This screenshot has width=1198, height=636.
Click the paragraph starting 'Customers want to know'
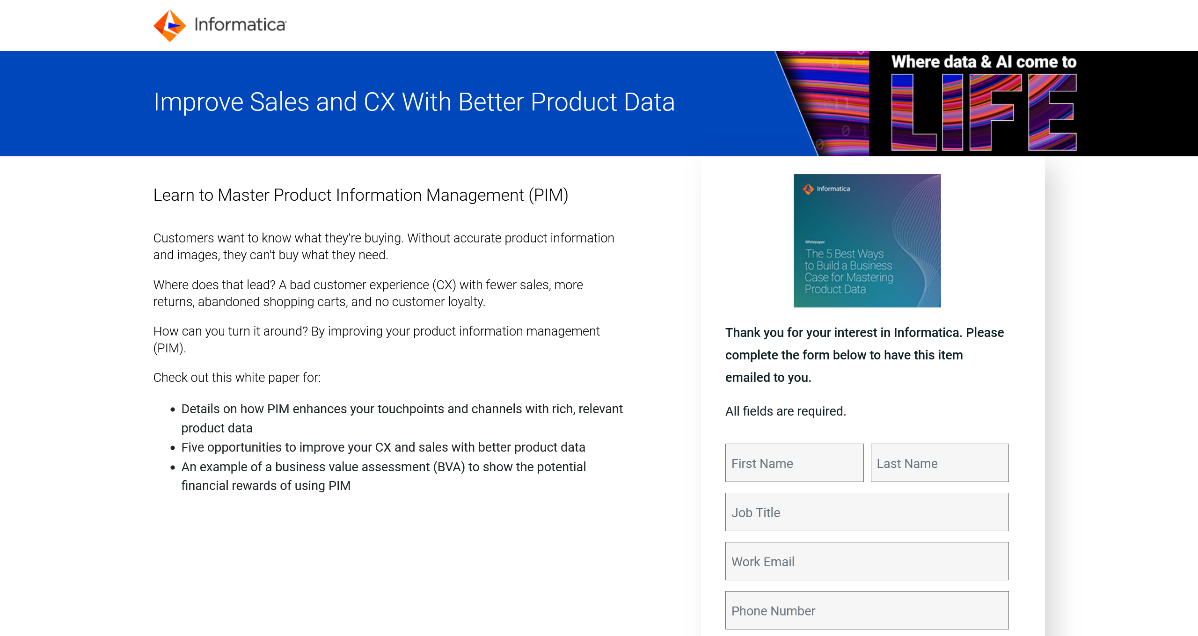tap(384, 246)
